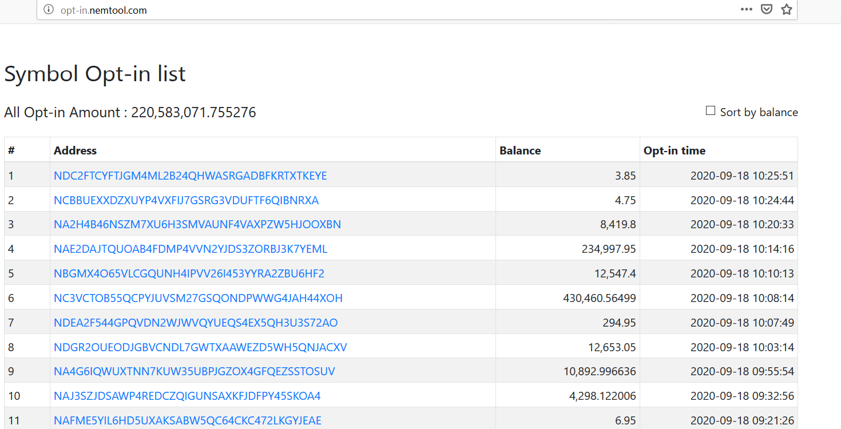The width and height of the screenshot is (841, 429).
Task: Click opt-in time 2020-09-18 10:03:14
Action: (x=742, y=347)
